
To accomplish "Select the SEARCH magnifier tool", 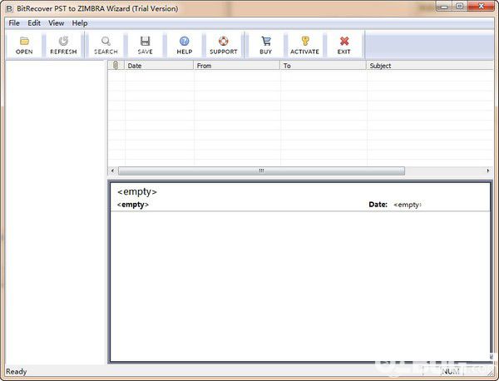I will pyautogui.click(x=106, y=45).
